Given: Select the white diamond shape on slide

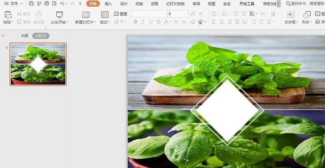Looking at the screenshot, I should (x=227, y=110).
